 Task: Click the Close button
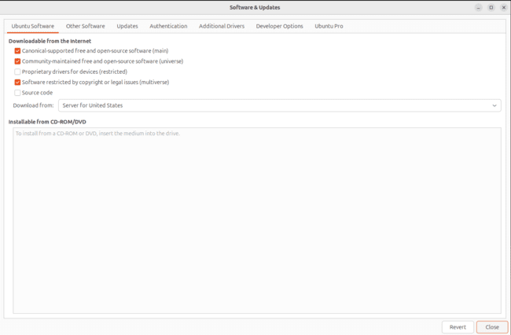[x=492, y=327]
